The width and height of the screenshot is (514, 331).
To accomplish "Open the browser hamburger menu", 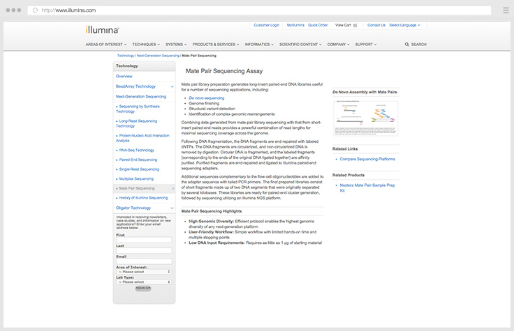I will pyautogui.click(x=505, y=10).
